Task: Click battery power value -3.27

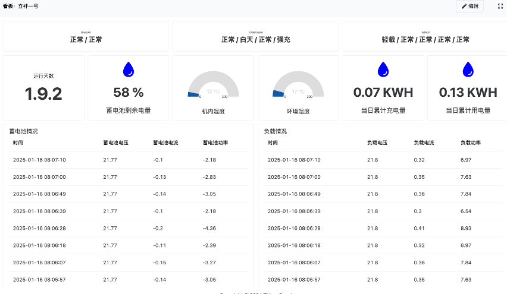Action: coord(209,263)
